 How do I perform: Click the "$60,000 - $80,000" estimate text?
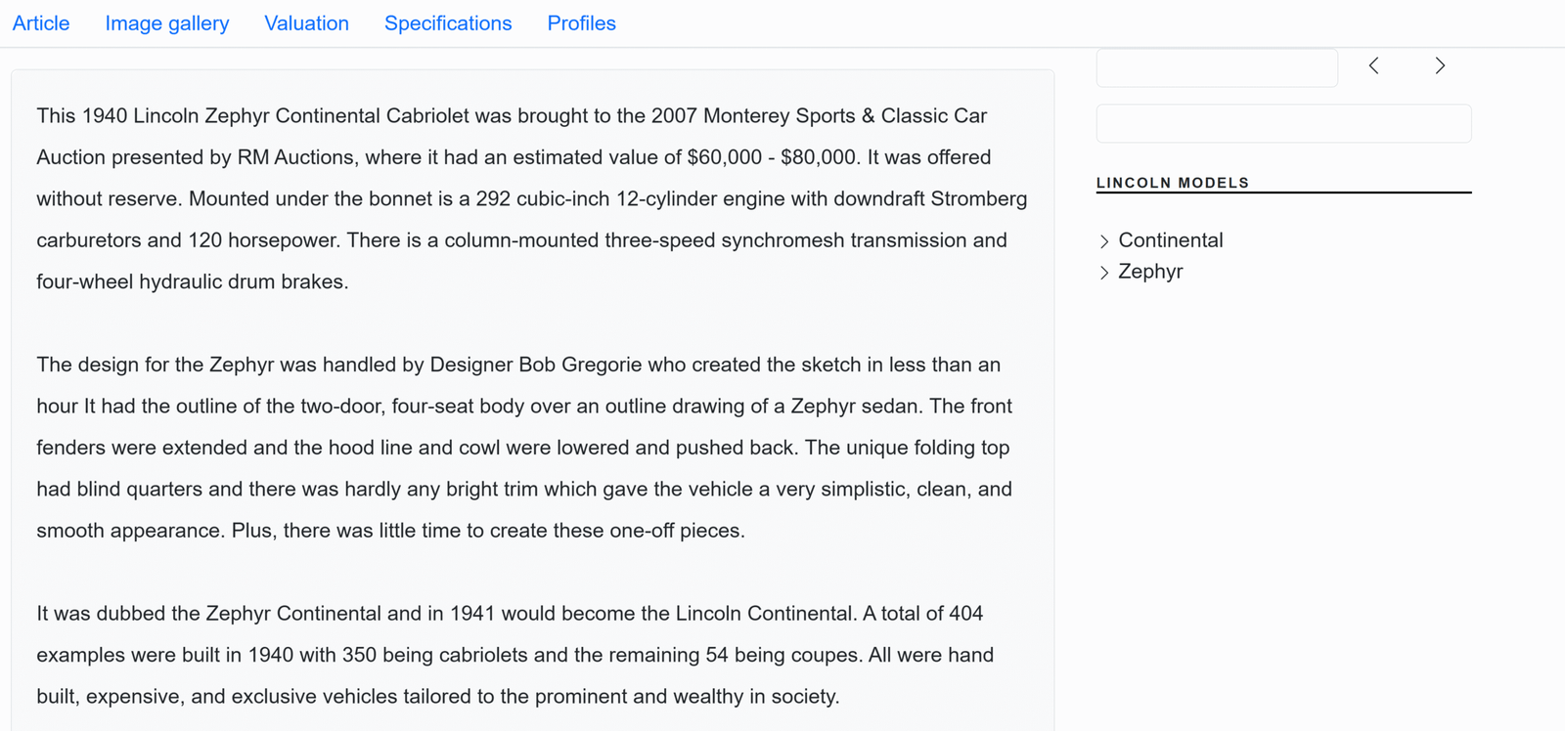pyautogui.click(x=773, y=157)
